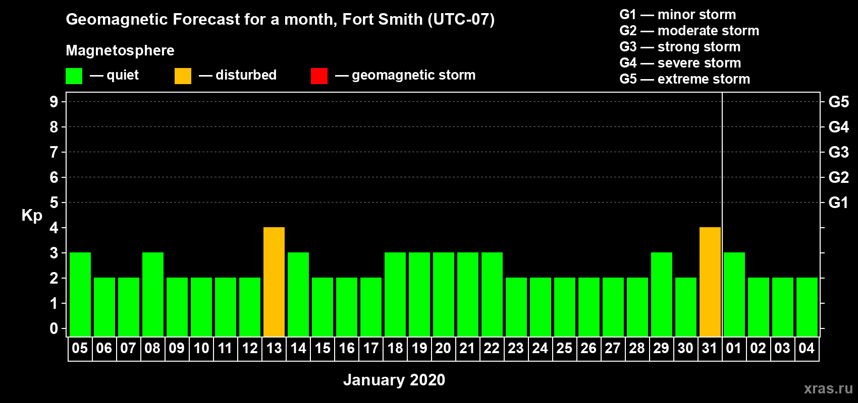Click the green bar for day 08
The image size is (858, 403).
tap(153, 295)
